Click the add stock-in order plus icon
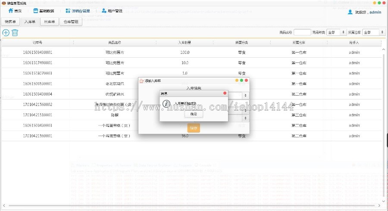The image size is (388, 211). tap(6, 33)
